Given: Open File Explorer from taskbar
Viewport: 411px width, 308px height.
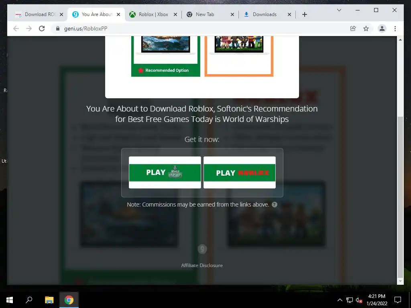Looking at the screenshot, I should coord(49,300).
